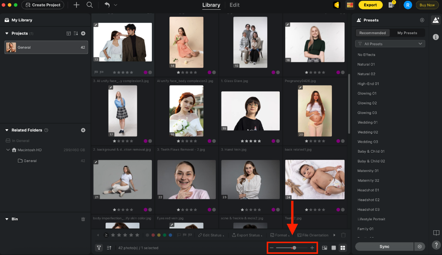
Task: Click the Export button
Action: tap(370, 5)
